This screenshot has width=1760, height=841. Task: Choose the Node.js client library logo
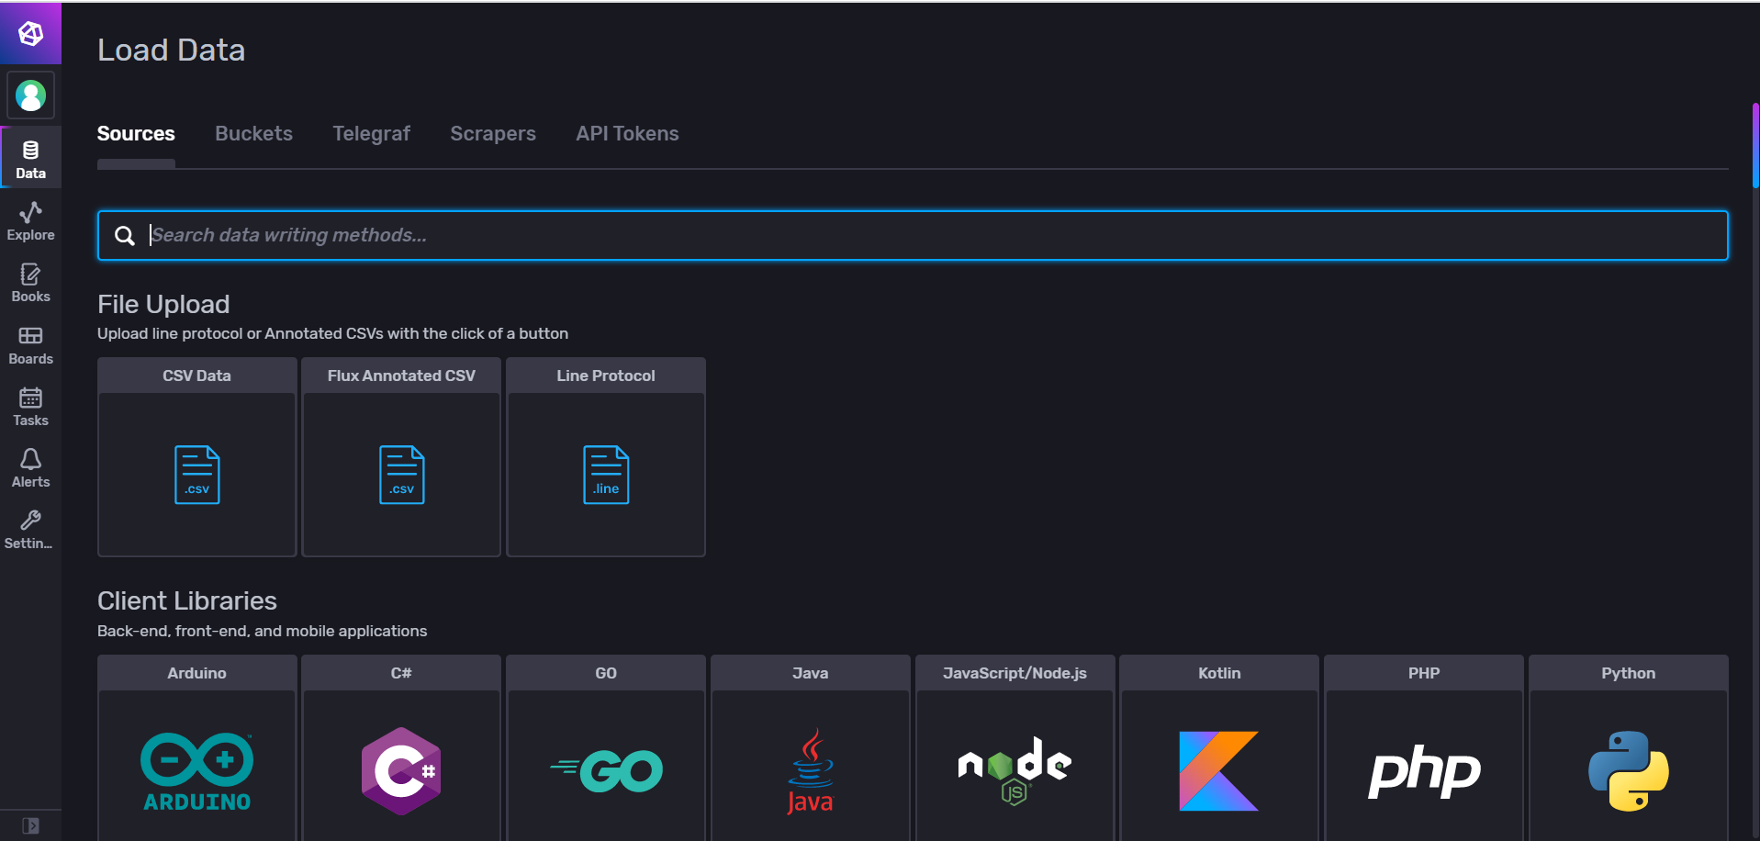[x=1015, y=771]
